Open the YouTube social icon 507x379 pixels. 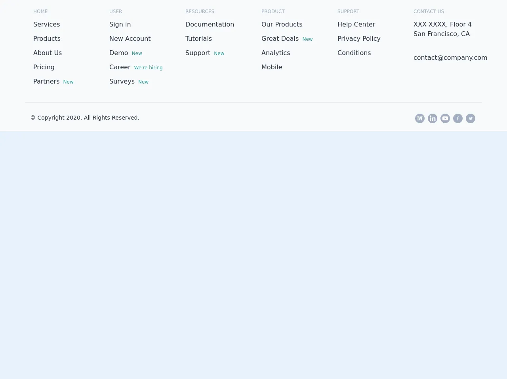coord(445,118)
